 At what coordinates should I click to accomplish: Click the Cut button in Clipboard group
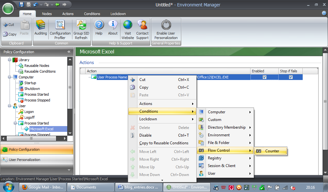(x=9, y=25)
